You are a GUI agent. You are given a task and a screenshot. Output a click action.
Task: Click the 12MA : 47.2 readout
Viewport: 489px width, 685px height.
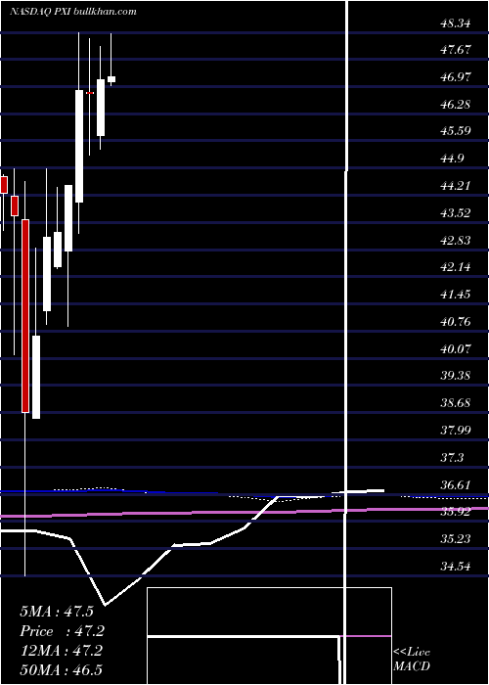(x=61, y=651)
